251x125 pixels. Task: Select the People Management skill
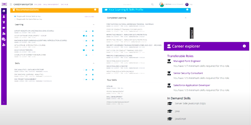(x=115, y=92)
